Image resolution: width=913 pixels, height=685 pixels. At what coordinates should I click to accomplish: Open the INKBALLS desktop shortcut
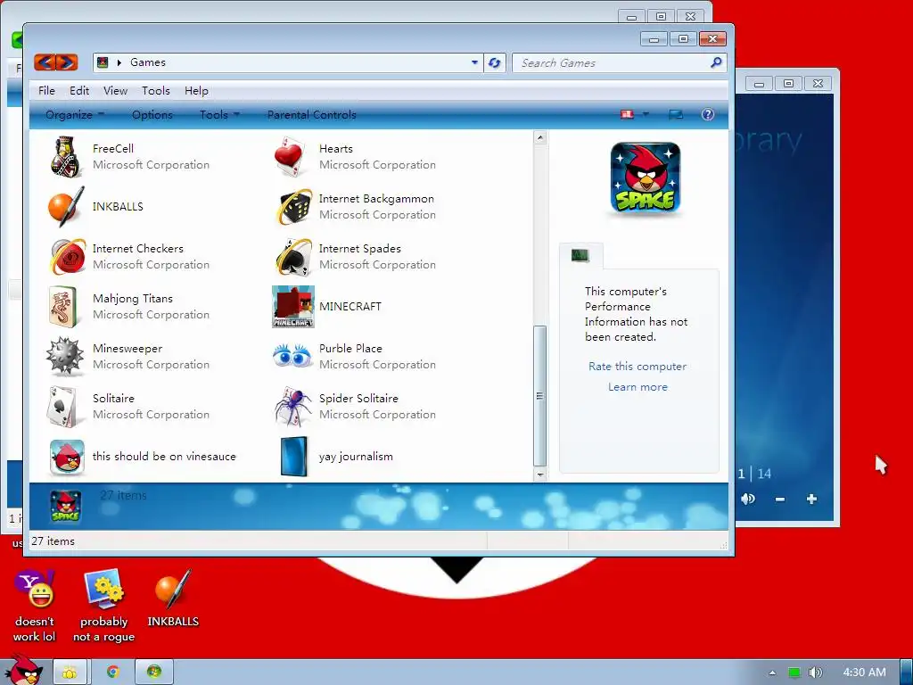[173, 598]
